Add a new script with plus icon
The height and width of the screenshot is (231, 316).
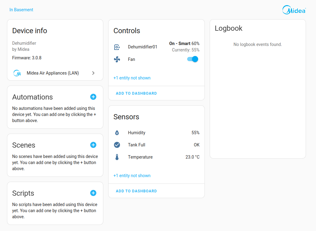pyautogui.click(x=93, y=193)
